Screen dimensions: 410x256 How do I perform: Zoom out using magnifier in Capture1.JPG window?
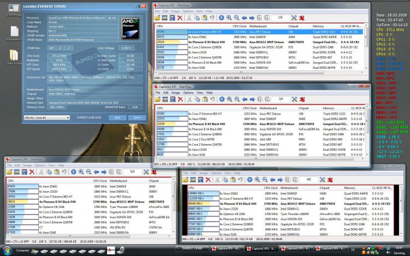(237, 99)
